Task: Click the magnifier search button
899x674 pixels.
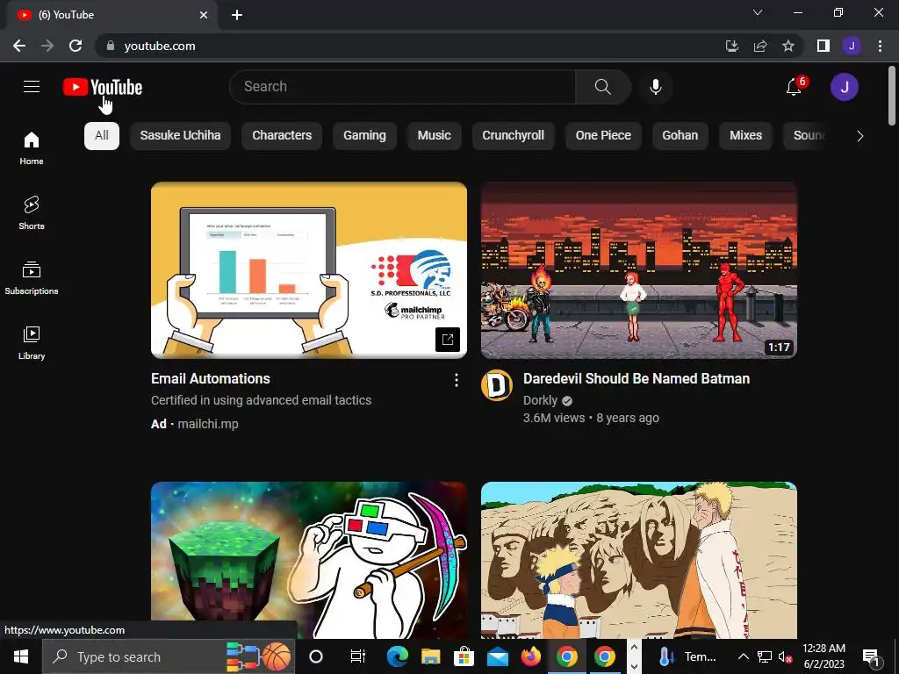Action: (602, 87)
